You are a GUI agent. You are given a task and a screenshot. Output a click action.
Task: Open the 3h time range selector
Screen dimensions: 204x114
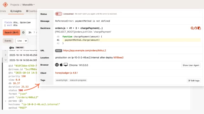(x=30, y=32)
